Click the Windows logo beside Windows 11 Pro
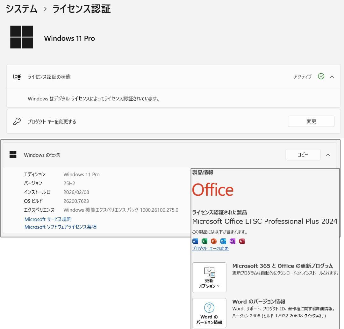Image resolution: width=344 pixels, height=329 pixels. [x=22, y=37]
